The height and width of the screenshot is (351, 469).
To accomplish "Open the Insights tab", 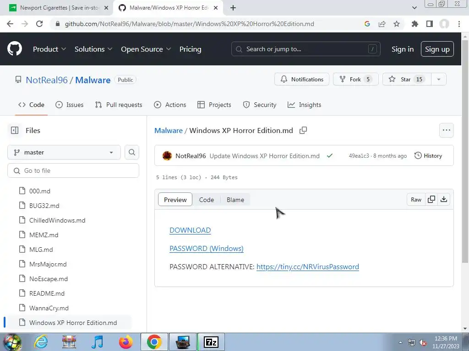I will (x=304, y=105).
